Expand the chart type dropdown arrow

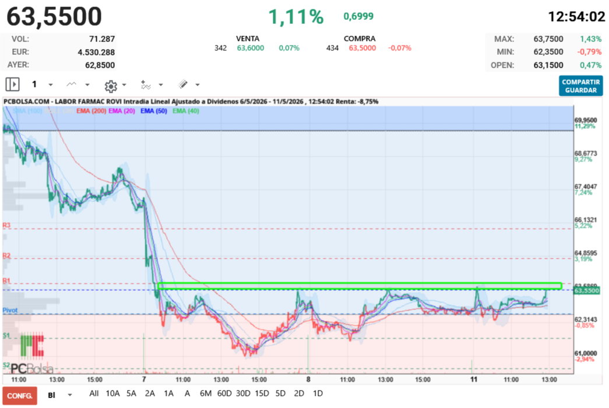click(87, 85)
